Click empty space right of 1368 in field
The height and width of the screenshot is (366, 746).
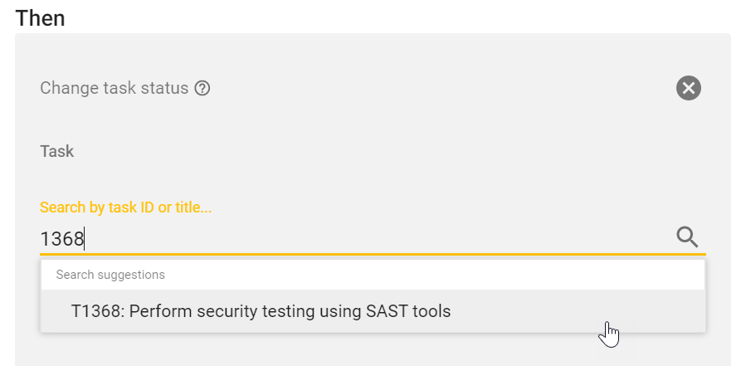pos(373,239)
